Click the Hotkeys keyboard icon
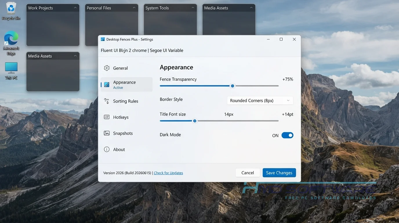The height and width of the screenshot is (223, 399). tap(107, 117)
